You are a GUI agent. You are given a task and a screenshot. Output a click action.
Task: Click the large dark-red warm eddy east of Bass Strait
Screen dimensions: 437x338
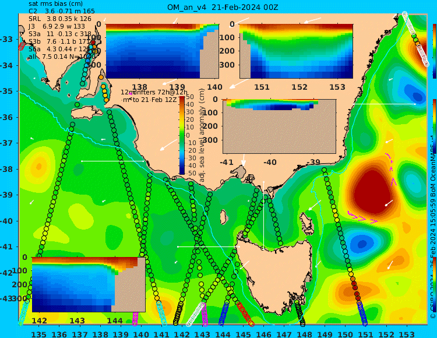373,191
